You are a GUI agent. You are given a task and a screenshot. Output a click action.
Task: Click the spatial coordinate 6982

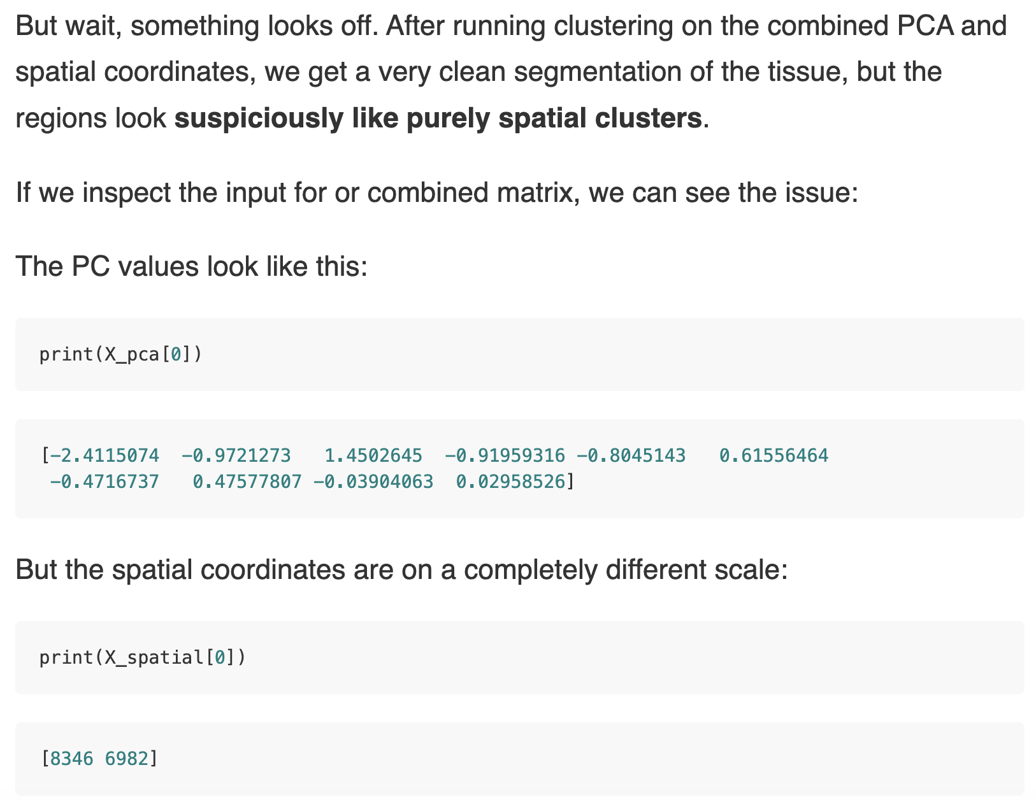click(x=127, y=759)
